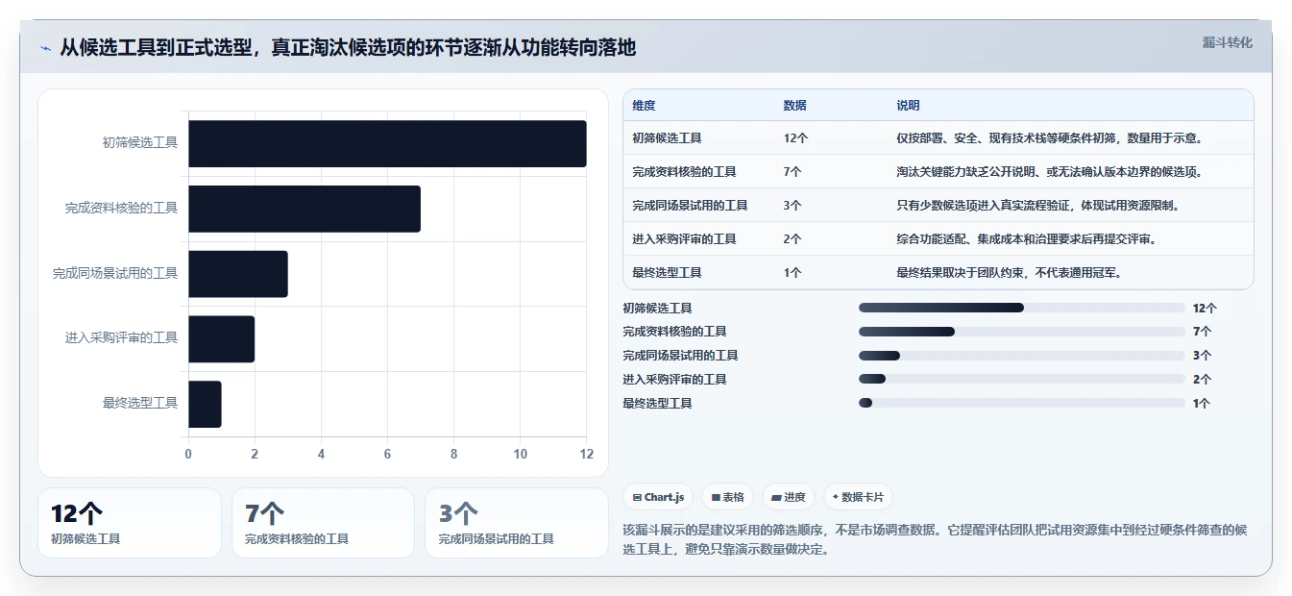Viewport: 1292px width, 596px height.
Task: Select the 进度 pill badge
Action: (788, 497)
